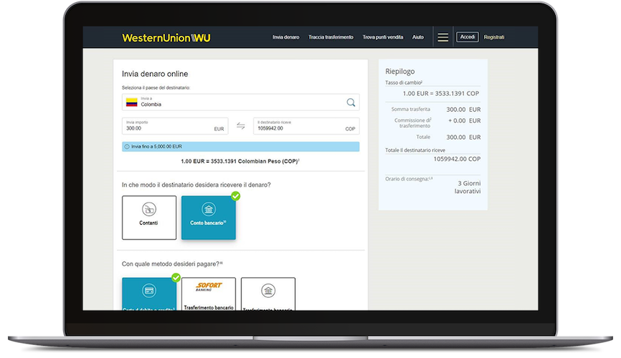Click the Accedi button

pos(468,37)
